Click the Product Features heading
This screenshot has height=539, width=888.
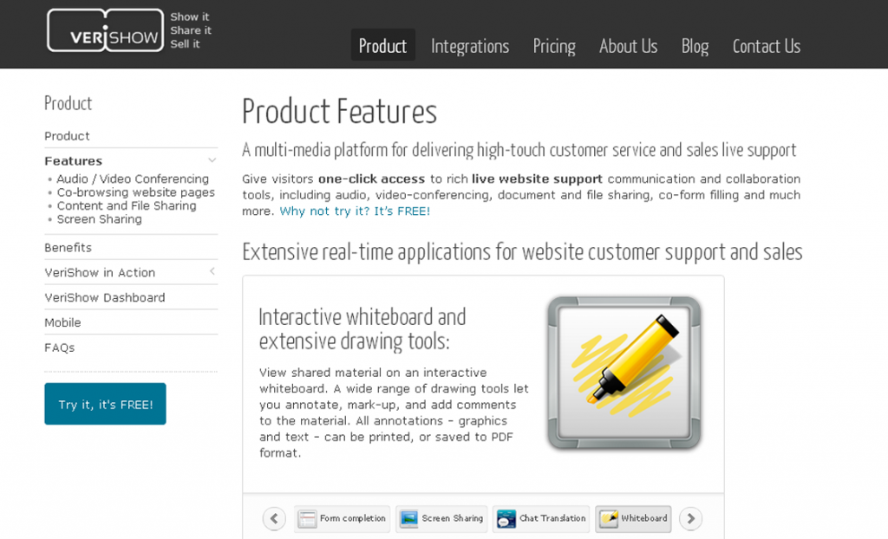tap(339, 111)
